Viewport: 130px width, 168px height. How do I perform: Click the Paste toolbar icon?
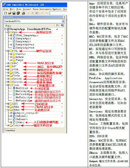click(x=37, y=13)
